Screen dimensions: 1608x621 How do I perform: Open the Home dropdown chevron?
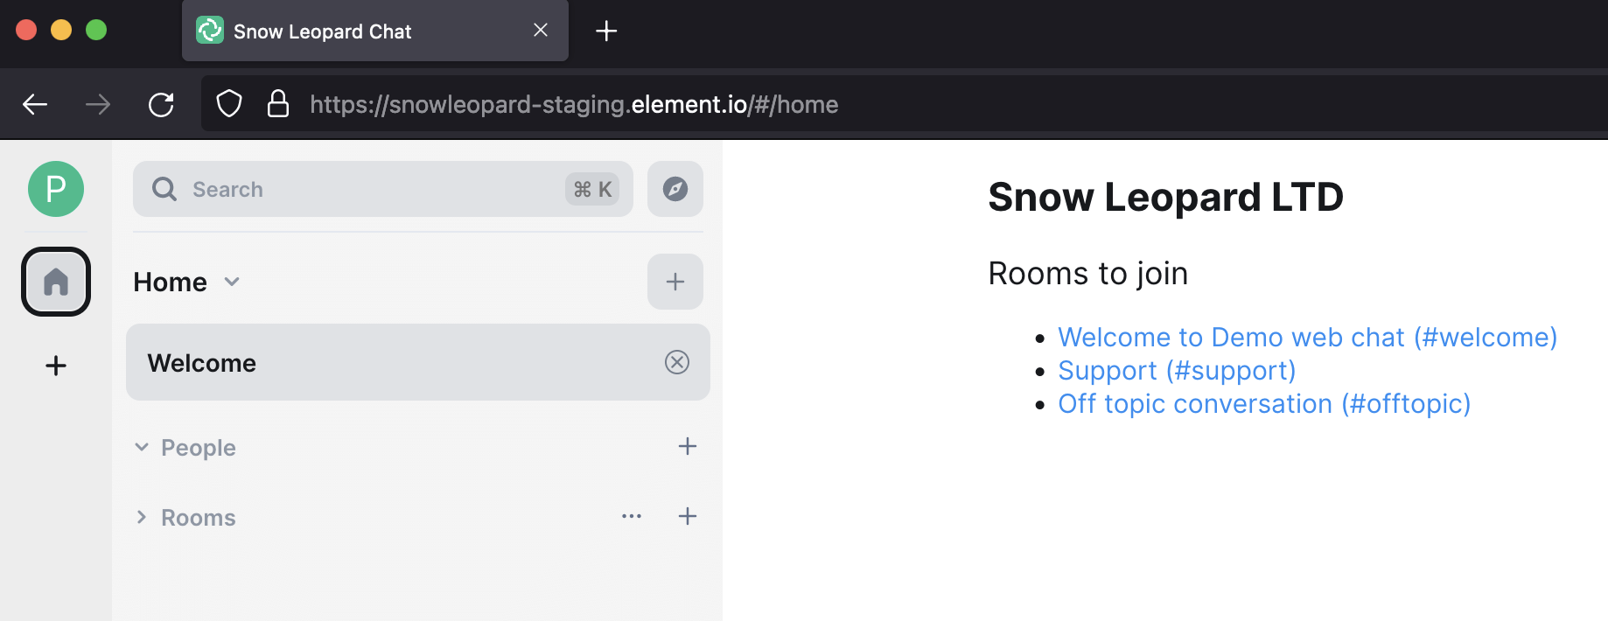pos(232,282)
